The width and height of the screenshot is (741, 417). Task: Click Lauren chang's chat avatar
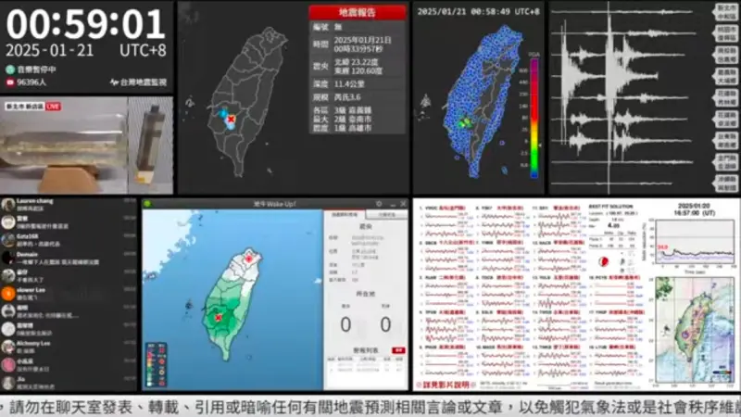[x=8, y=205]
